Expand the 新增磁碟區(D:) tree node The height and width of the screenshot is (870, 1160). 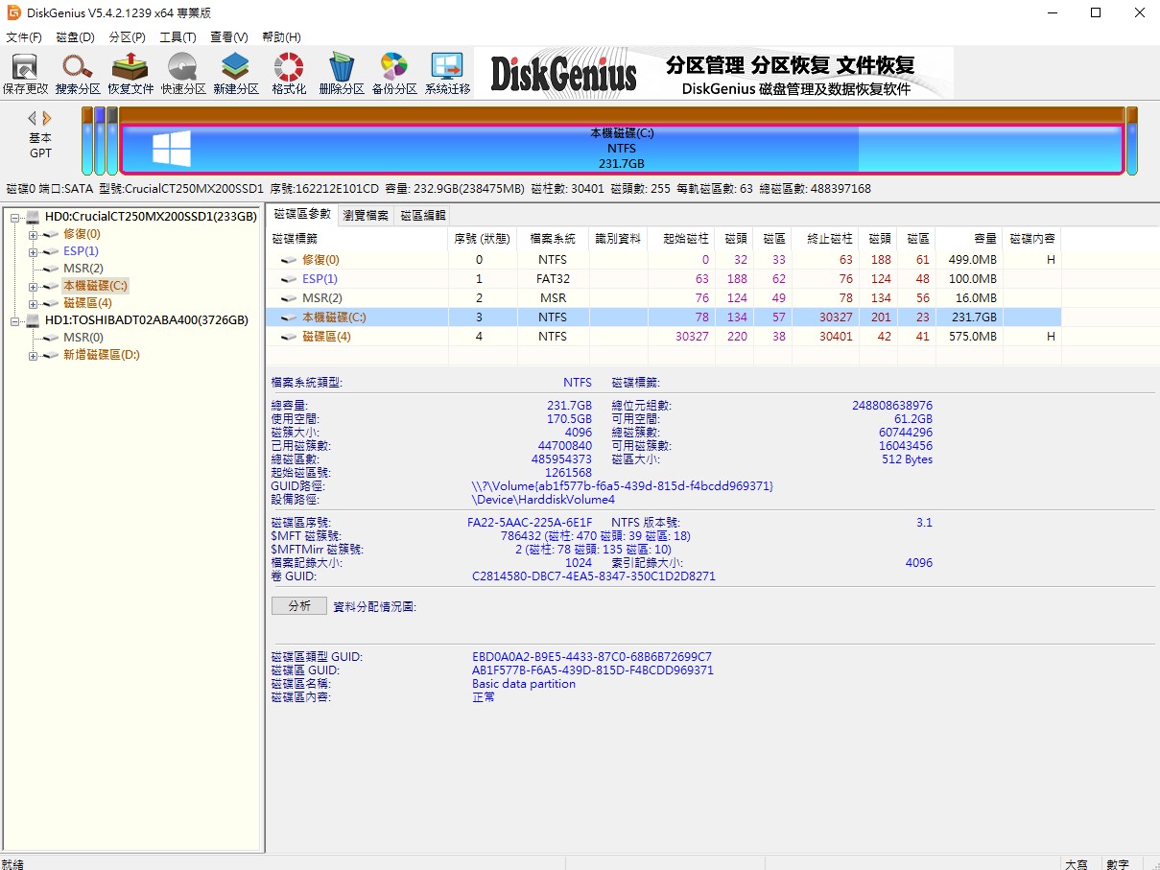(x=34, y=355)
